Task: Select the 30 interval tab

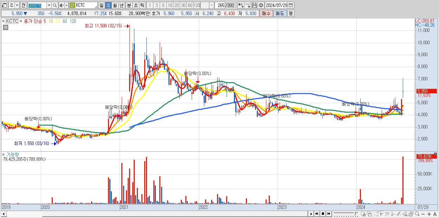Action: tap(183, 5)
